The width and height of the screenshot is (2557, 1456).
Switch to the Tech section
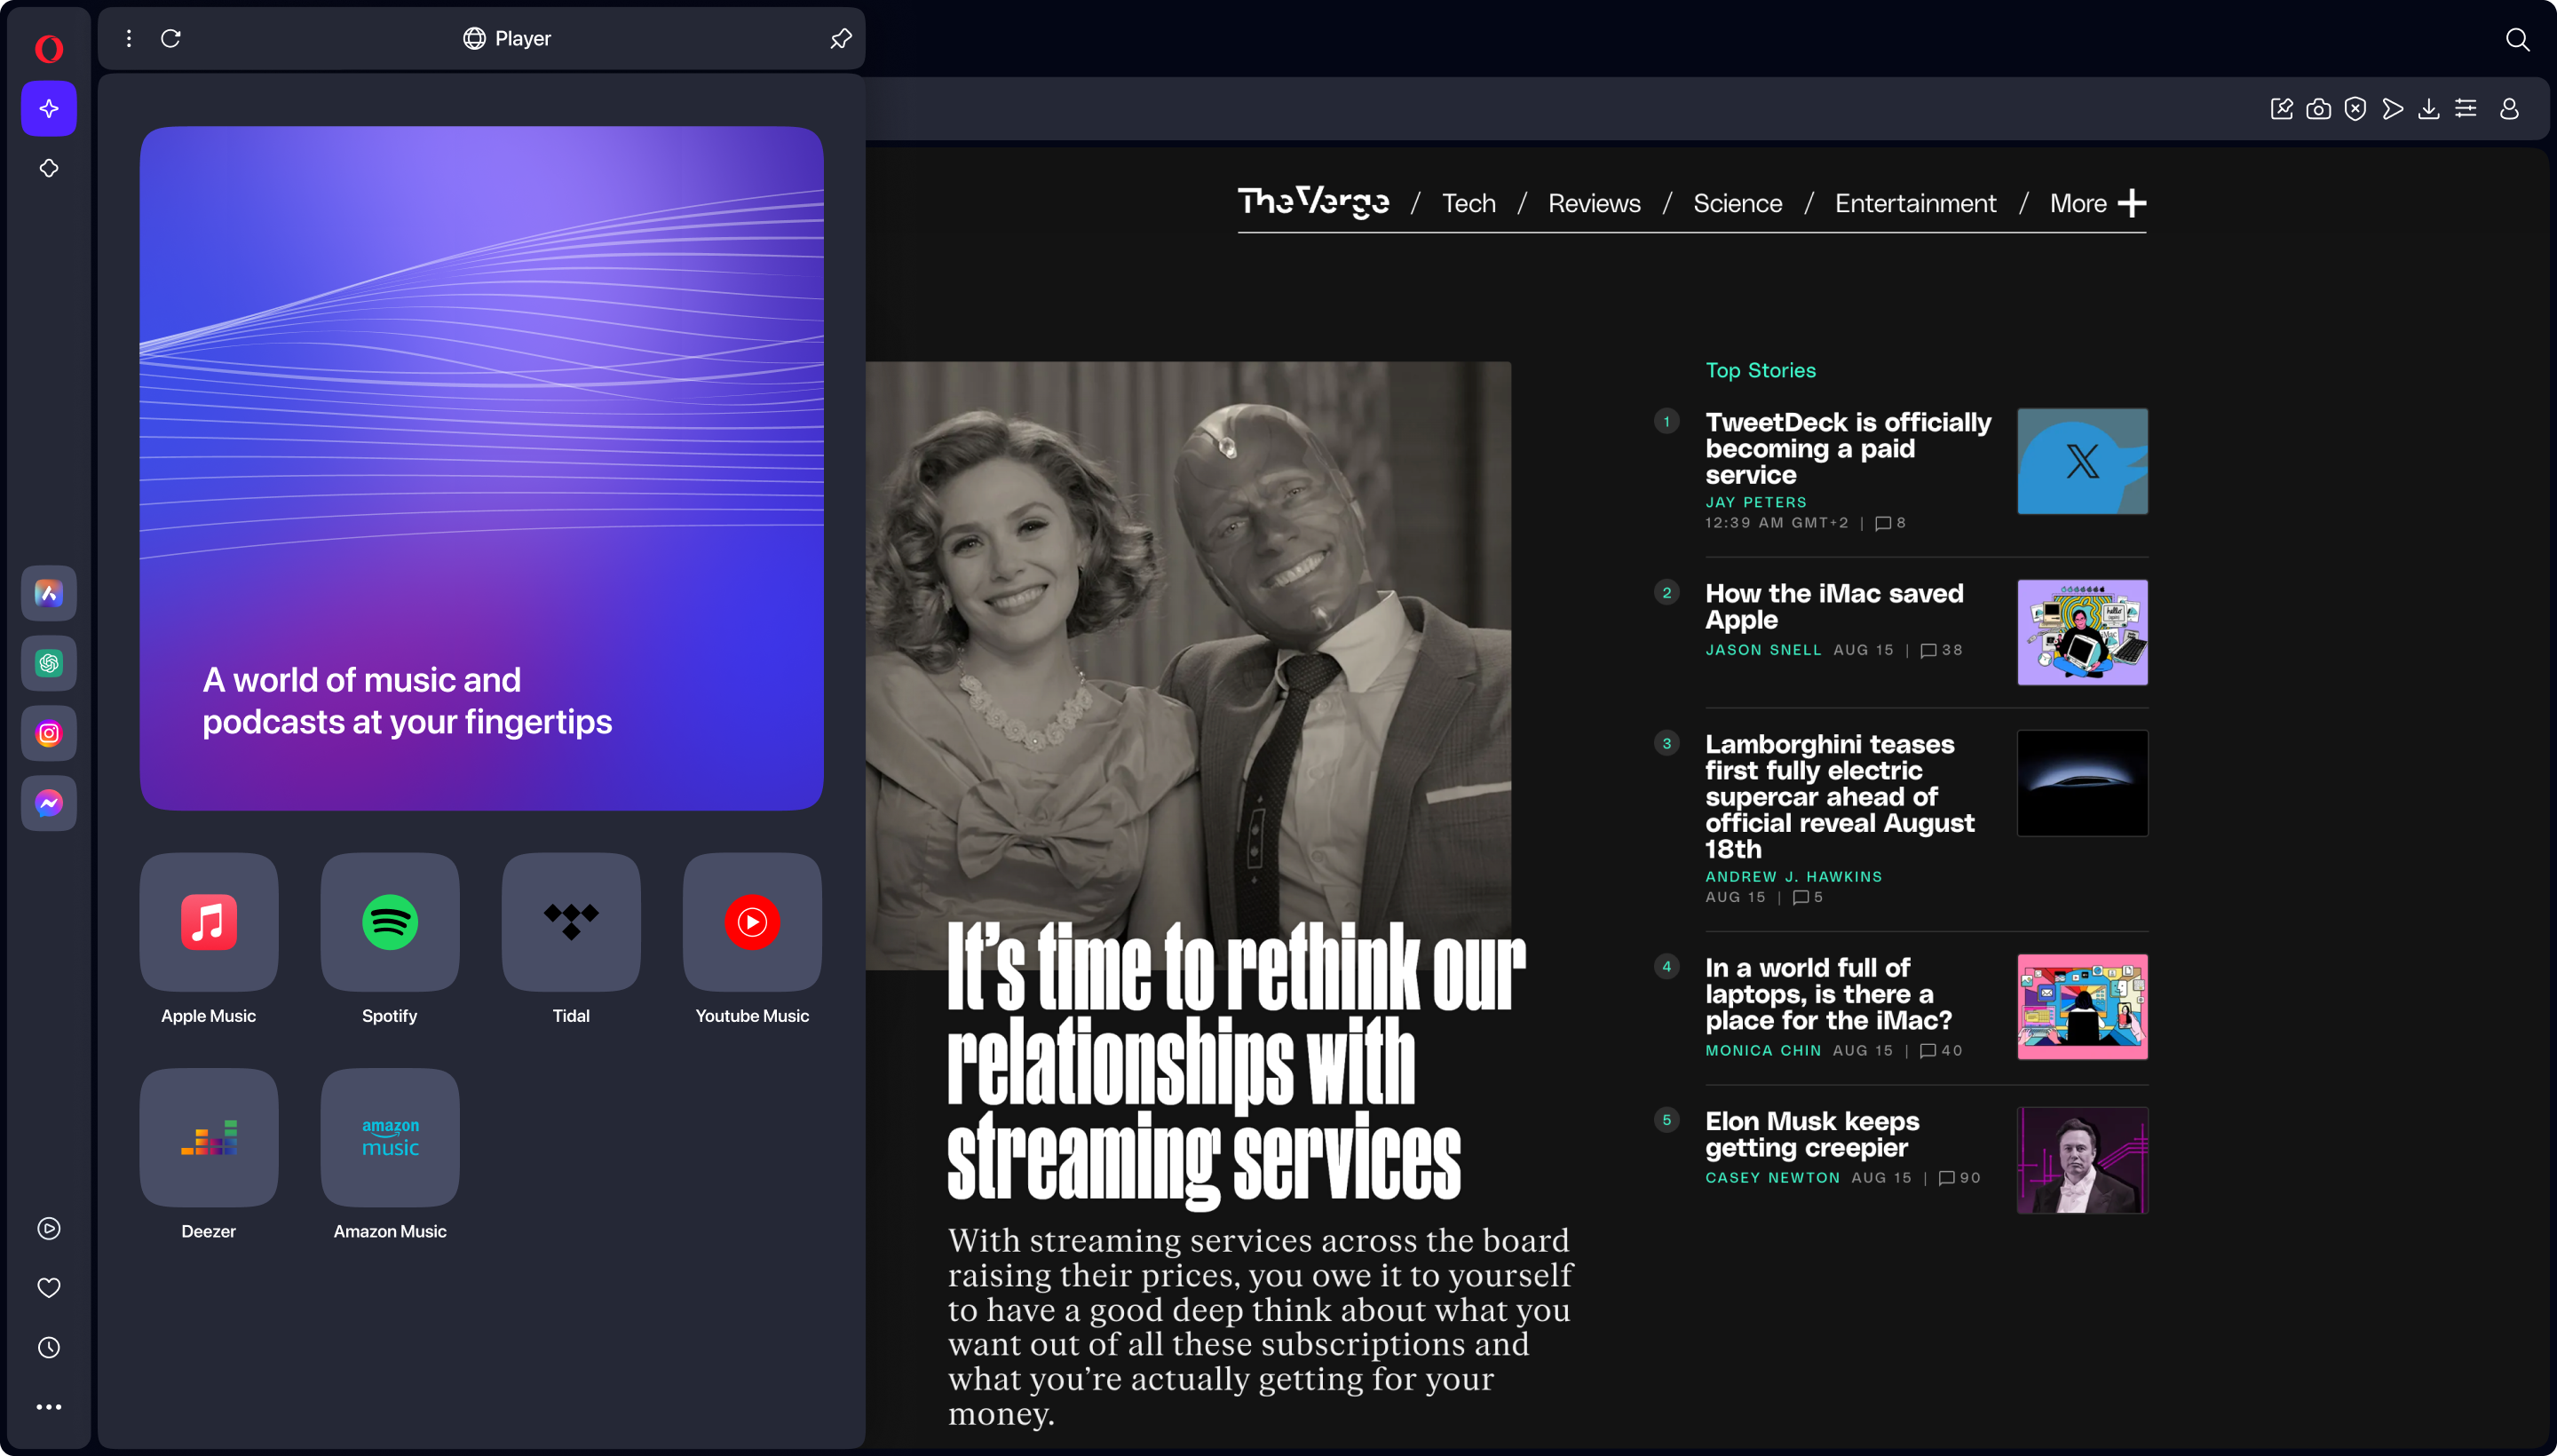click(x=1468, y=203)
